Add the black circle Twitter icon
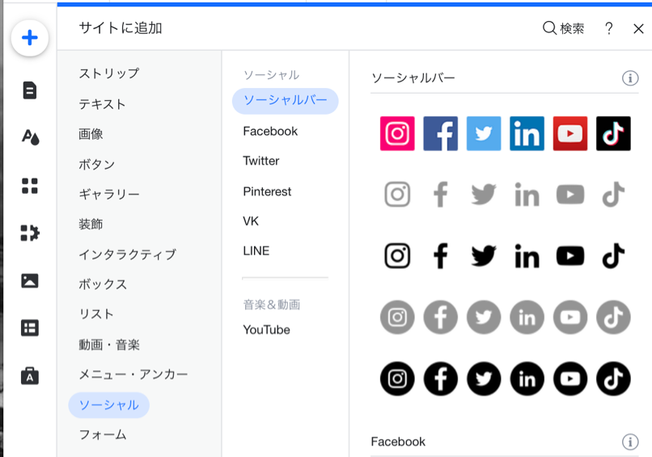The width and height of the screenshot is (652, 457). click(x=484, y=379)
